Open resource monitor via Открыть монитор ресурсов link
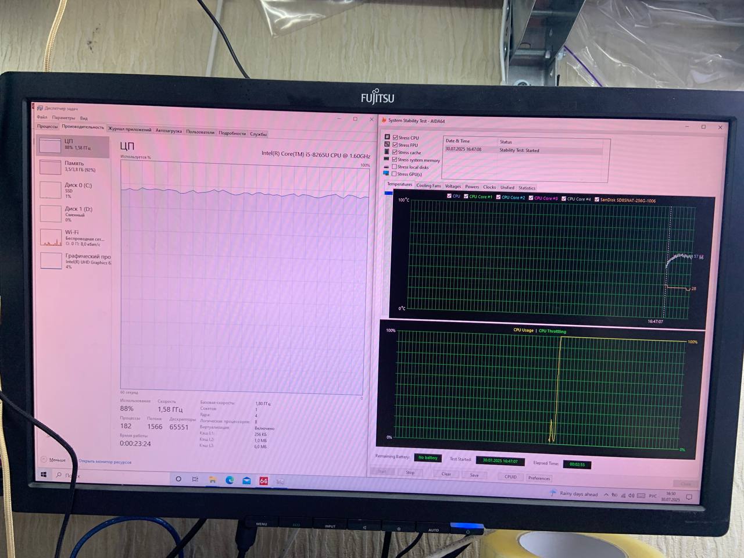This screenshot has height=558, width=744. click(105, 462)
